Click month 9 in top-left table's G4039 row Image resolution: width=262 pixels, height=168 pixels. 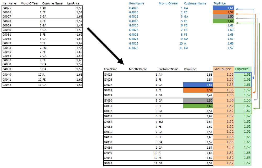pos(40,69)
